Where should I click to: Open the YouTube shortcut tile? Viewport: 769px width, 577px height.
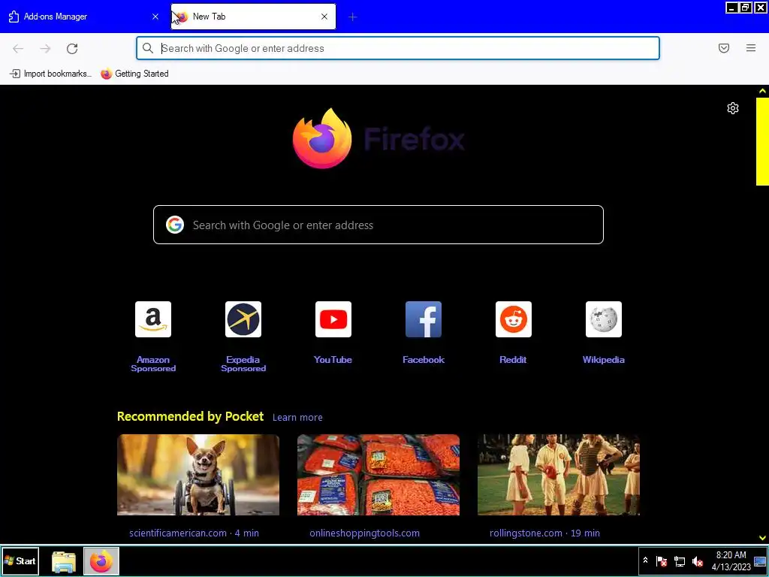coord(333,319)
